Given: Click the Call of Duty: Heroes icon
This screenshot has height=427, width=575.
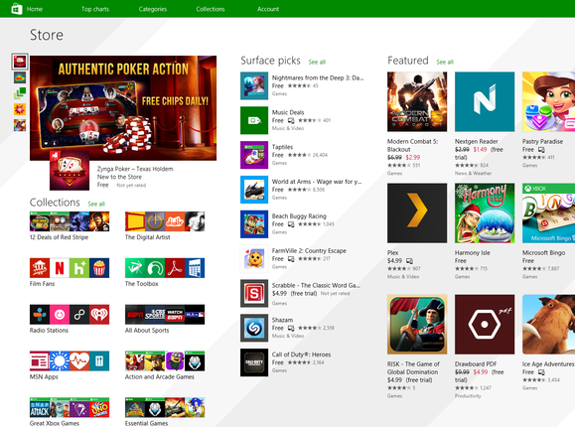Looking at the screenshot, I should [x=254, y=362].
